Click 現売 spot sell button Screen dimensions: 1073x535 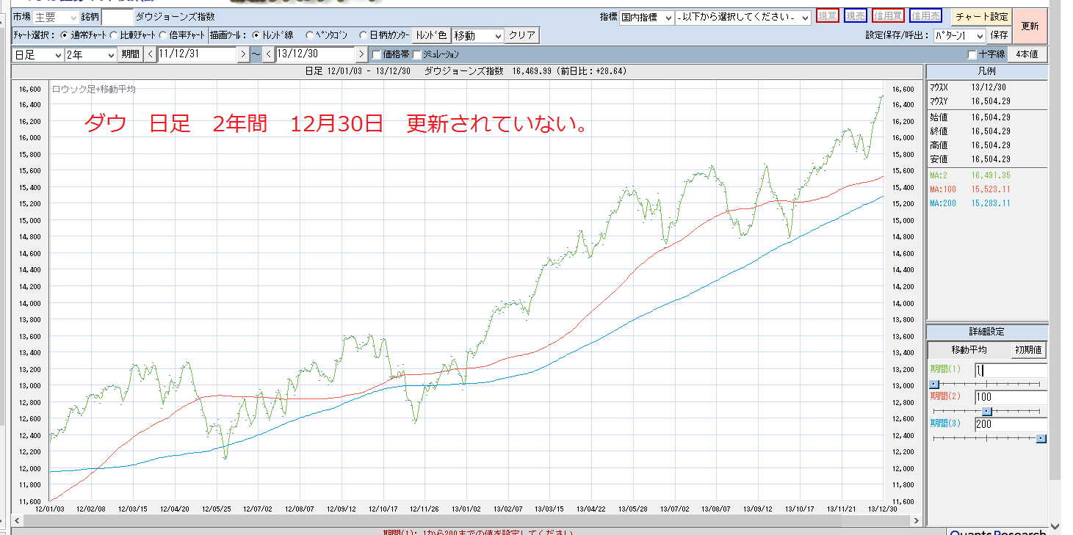[856, 16]
